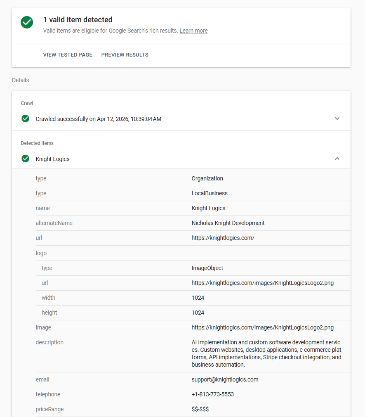Select the green status icon in Detected items
The height and width of the screenshot is (417, 365).
click(25, 159)
